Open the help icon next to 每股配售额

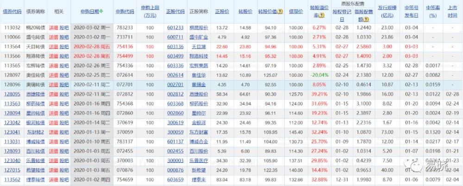coord(366,19)
